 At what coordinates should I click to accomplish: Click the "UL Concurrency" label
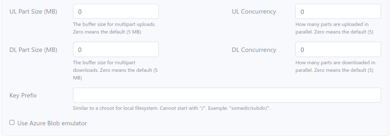click(254, 12)
